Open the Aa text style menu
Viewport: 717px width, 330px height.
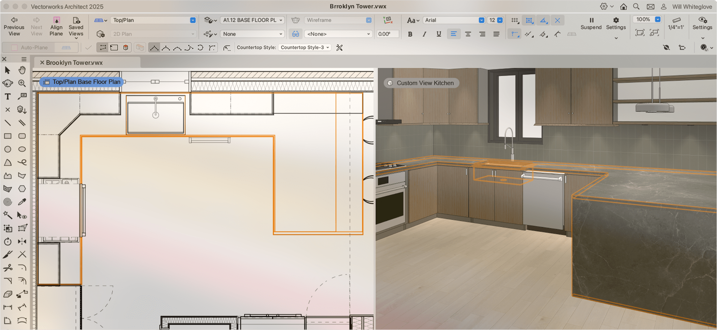tap(413, 20)
